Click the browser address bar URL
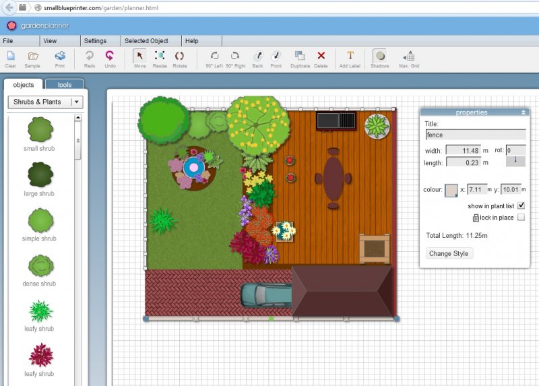 tap(101, 8)
